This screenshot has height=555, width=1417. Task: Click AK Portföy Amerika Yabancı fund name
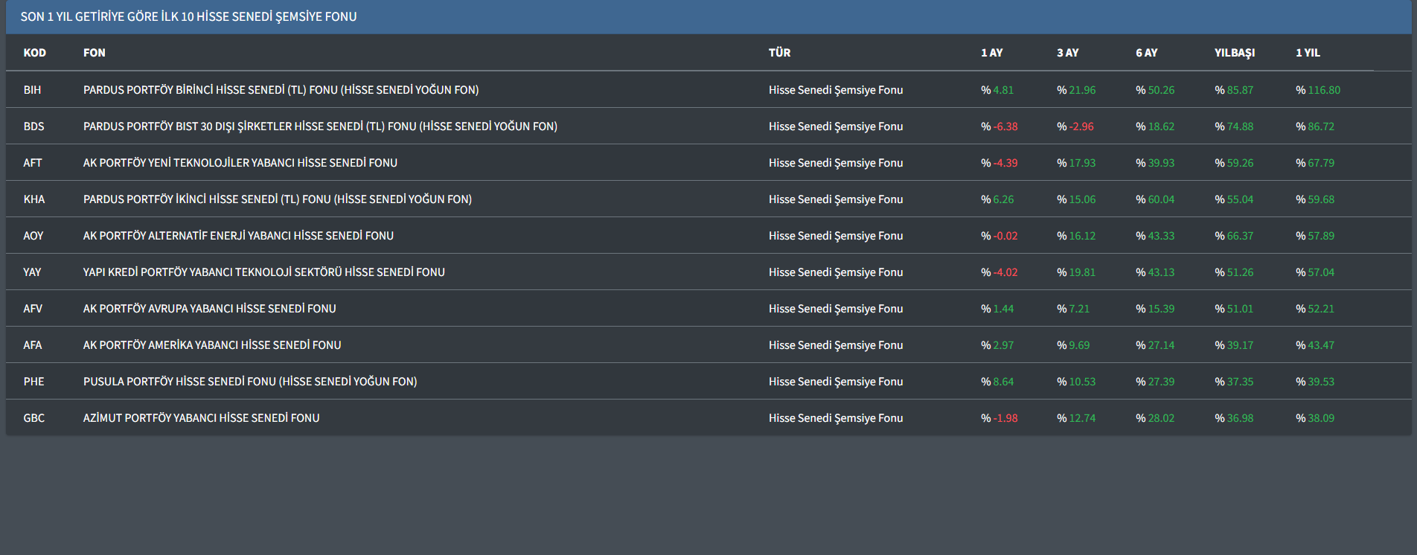pyautogui.click(x=211, y=345)
